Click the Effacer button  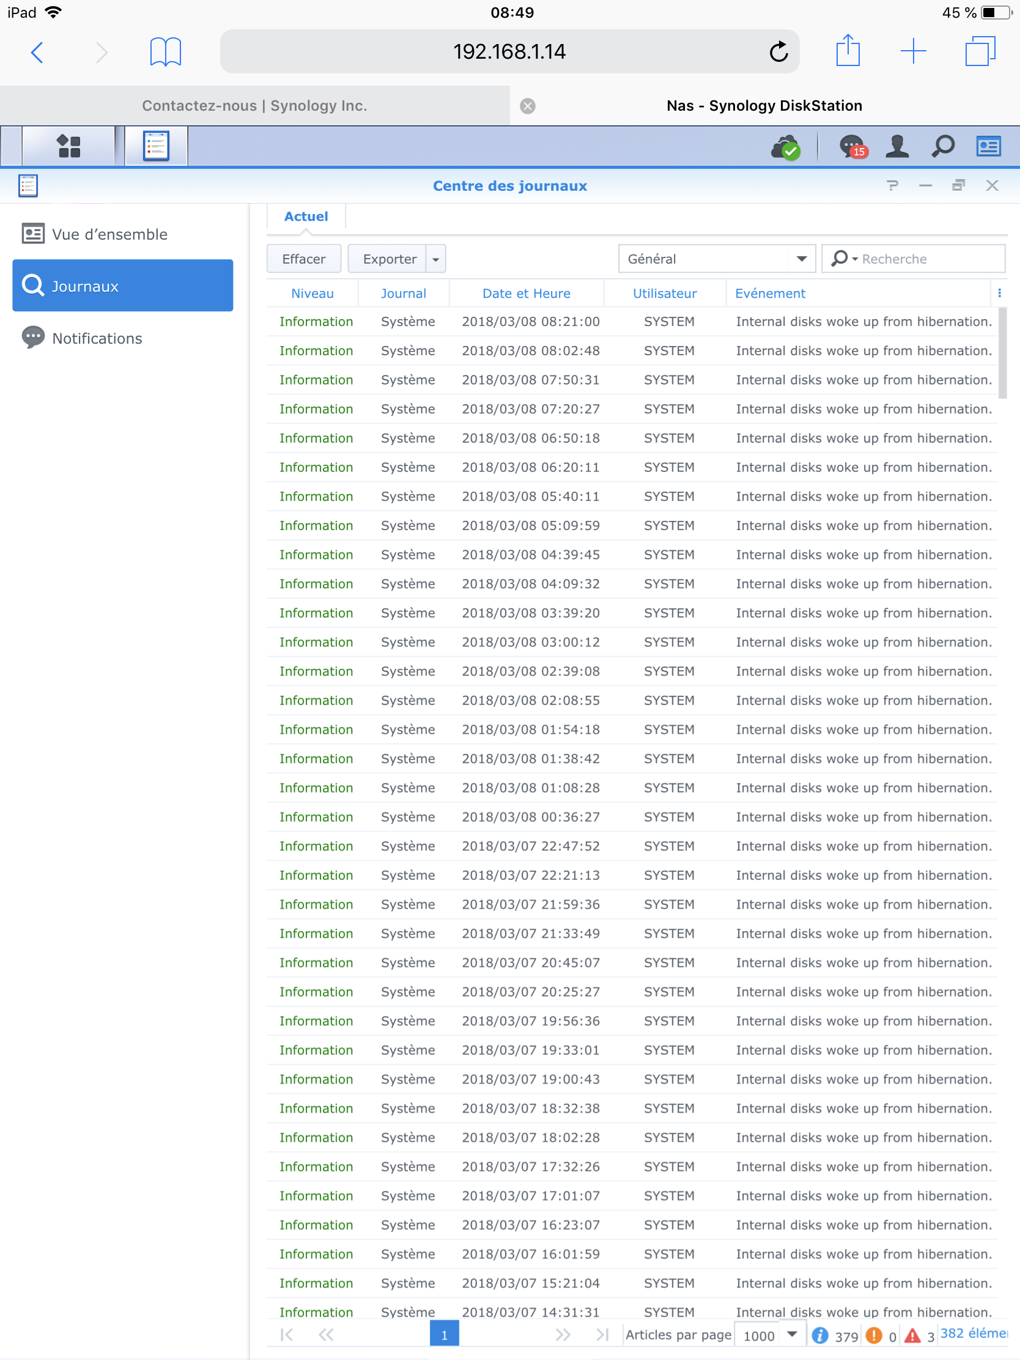coord(304,259)
